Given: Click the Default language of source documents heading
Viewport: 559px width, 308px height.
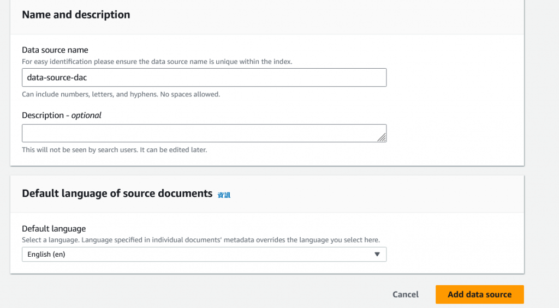Looking at the screenshot, I should pyautogui.click(x=117, y=194).
